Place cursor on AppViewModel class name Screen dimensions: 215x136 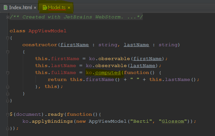pyautogui.click(x=47, y=31)
